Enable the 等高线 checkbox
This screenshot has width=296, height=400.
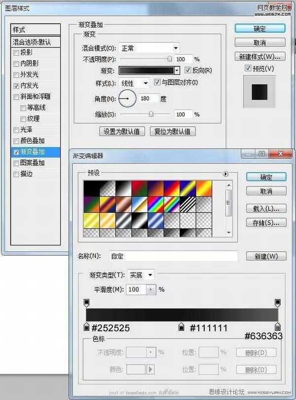coord(23,108)
